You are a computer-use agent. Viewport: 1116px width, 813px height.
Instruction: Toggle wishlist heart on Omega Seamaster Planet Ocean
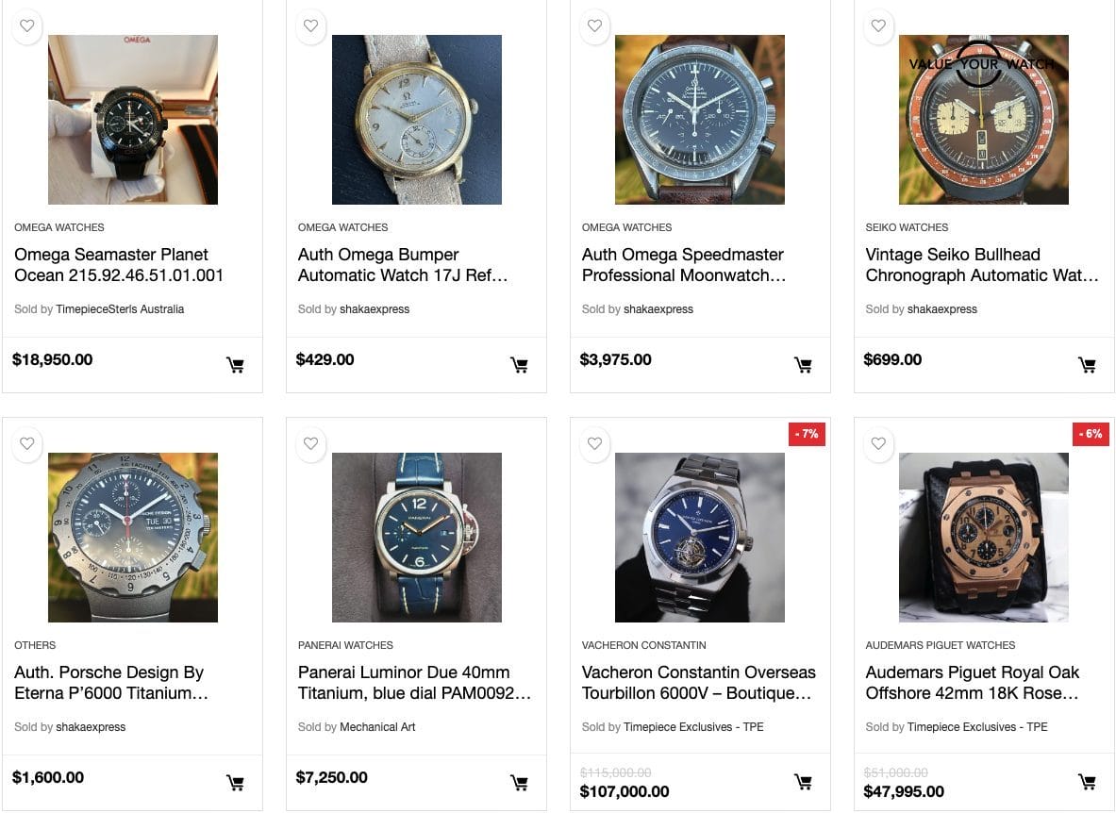click(x=27, y=26)
